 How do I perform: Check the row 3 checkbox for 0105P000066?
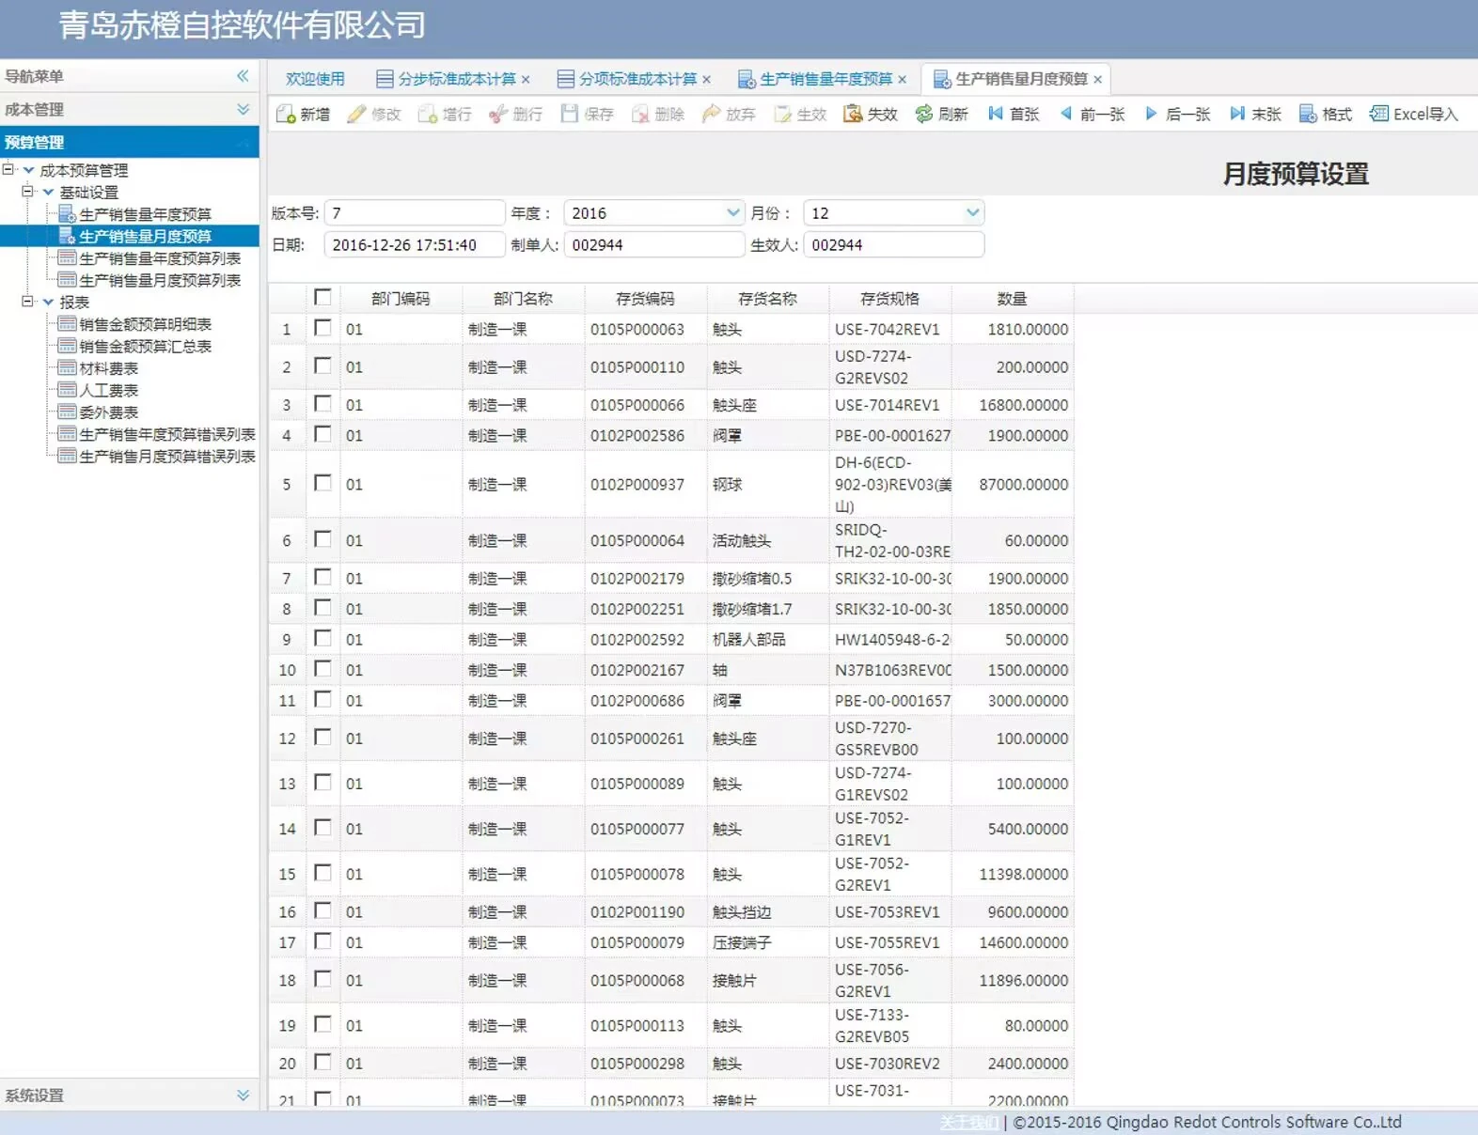[322, 403]
